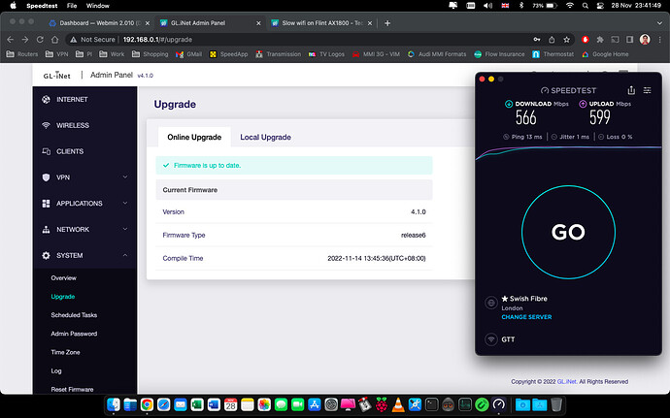Bookmark this page with star icon
The width and height of the screenshot is (670, 418).
(x=567, y=40)
